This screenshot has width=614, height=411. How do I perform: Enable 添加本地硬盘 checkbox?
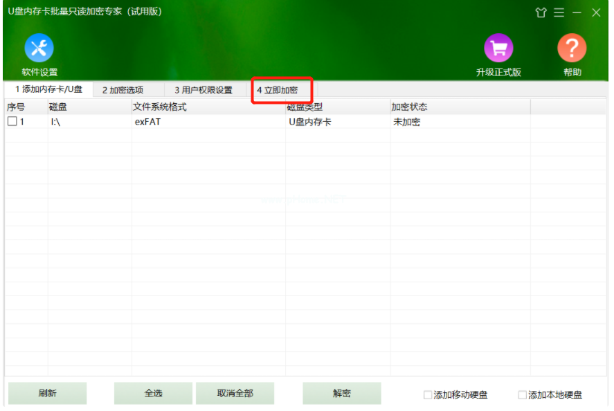click(x=523, y=395)
